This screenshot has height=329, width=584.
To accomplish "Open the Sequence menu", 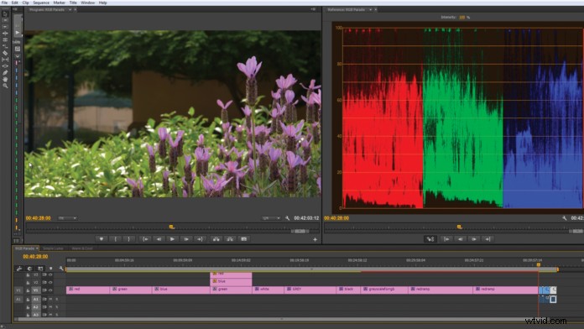I will tap(41, 3).
